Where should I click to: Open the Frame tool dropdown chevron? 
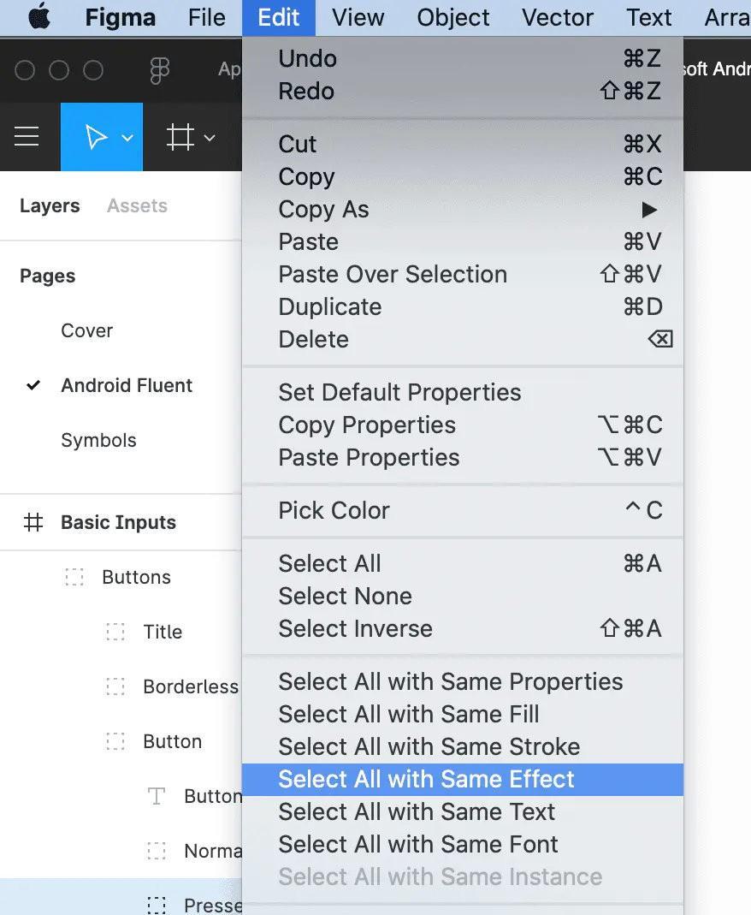pos(210,139)
